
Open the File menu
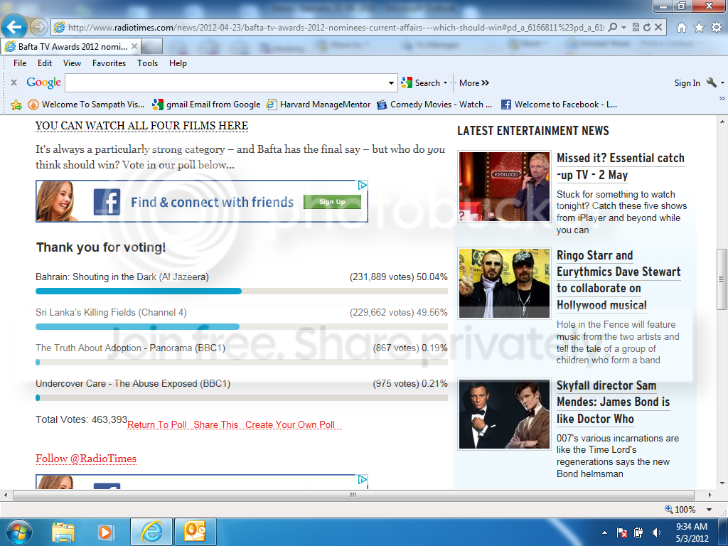tap(20, 63)
